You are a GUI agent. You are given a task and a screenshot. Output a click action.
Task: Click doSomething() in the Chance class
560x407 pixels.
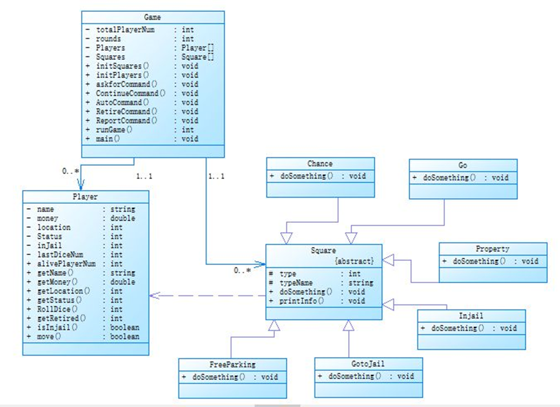[306, 176]
